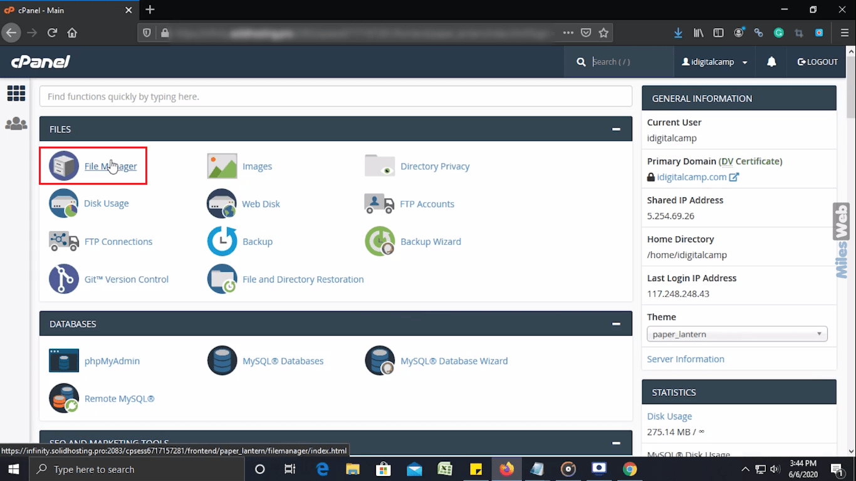Open phpMyAdmin icon

point(64,361)
